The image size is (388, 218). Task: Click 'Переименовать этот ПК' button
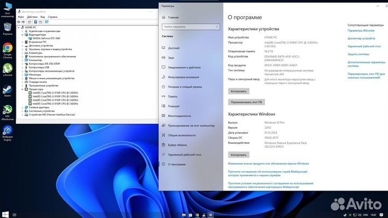pos(246,102)
